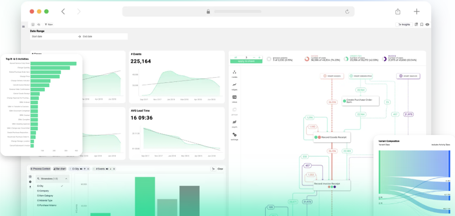This screenshot has height=216, width=455.
Task: Click the layout panel icon beside New
Action: tap(33, 25)
